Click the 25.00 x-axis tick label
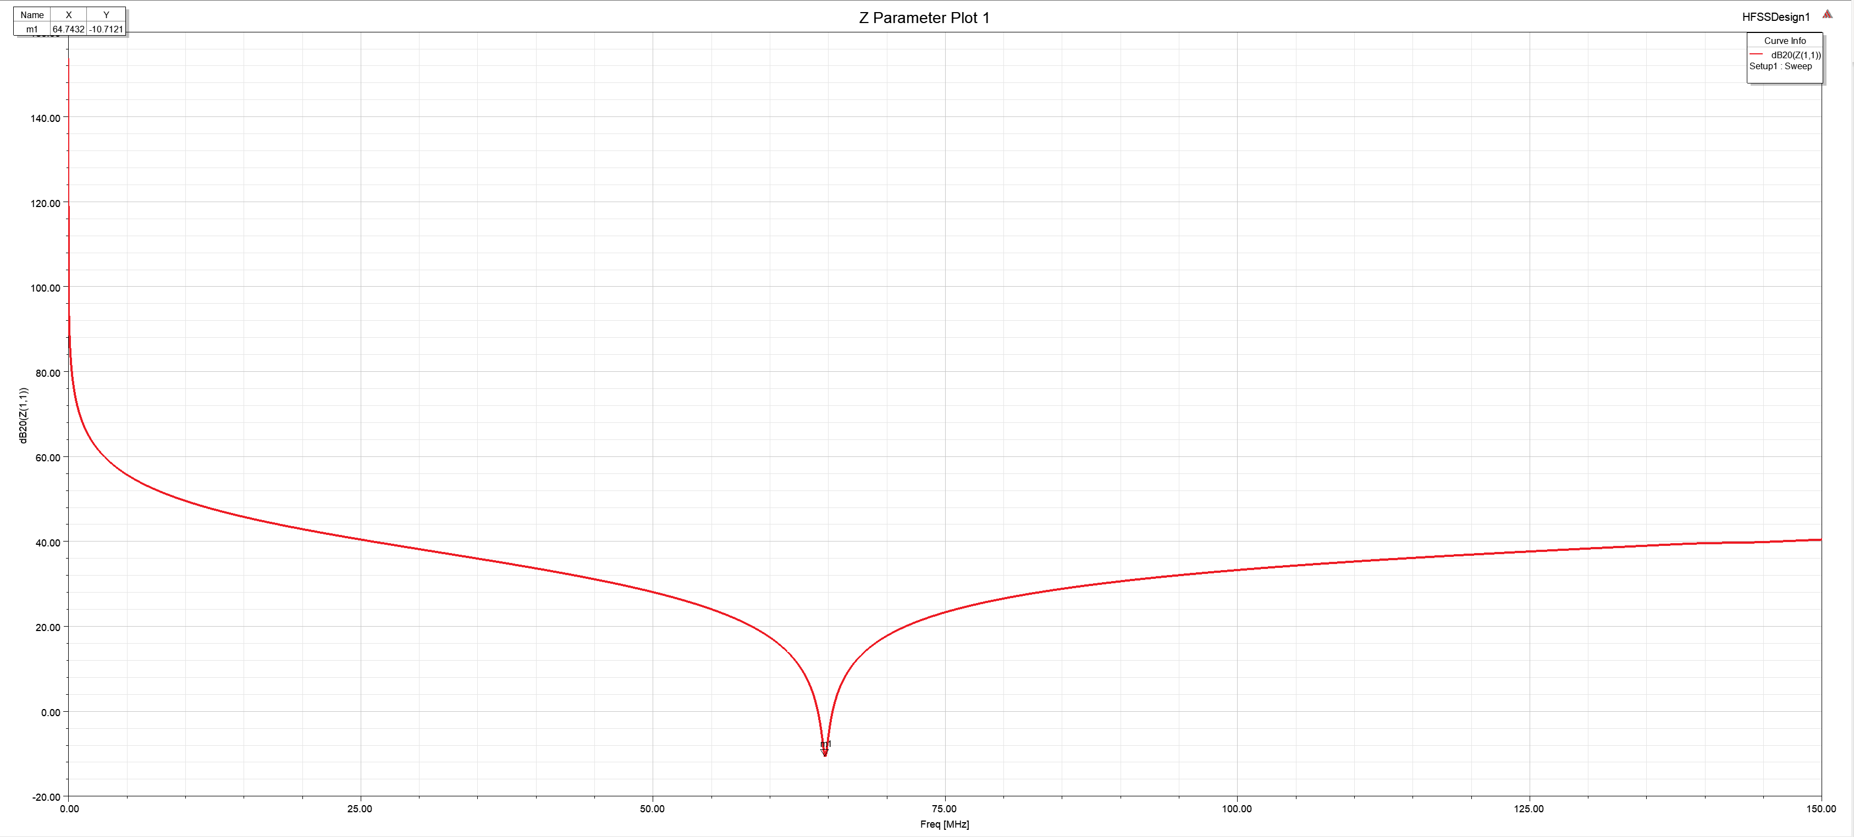 click(x=360, y=809)
